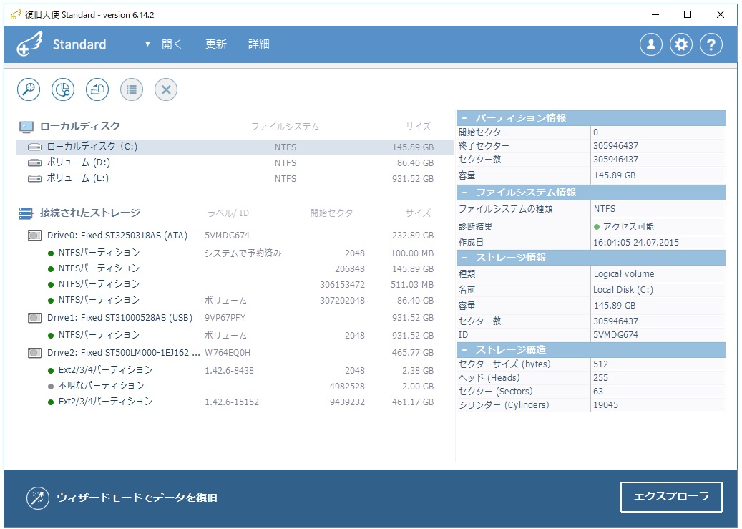The height and width of the screenshot is (529, 742).
Task: Click the round X close-storage icon
Action: pyautogui.click(x=166, y=89)
